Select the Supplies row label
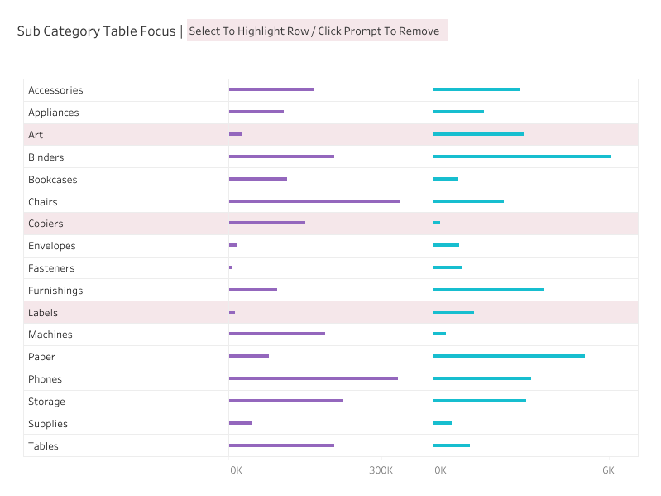This screenshot has width=661, height=496. [48, 424]
